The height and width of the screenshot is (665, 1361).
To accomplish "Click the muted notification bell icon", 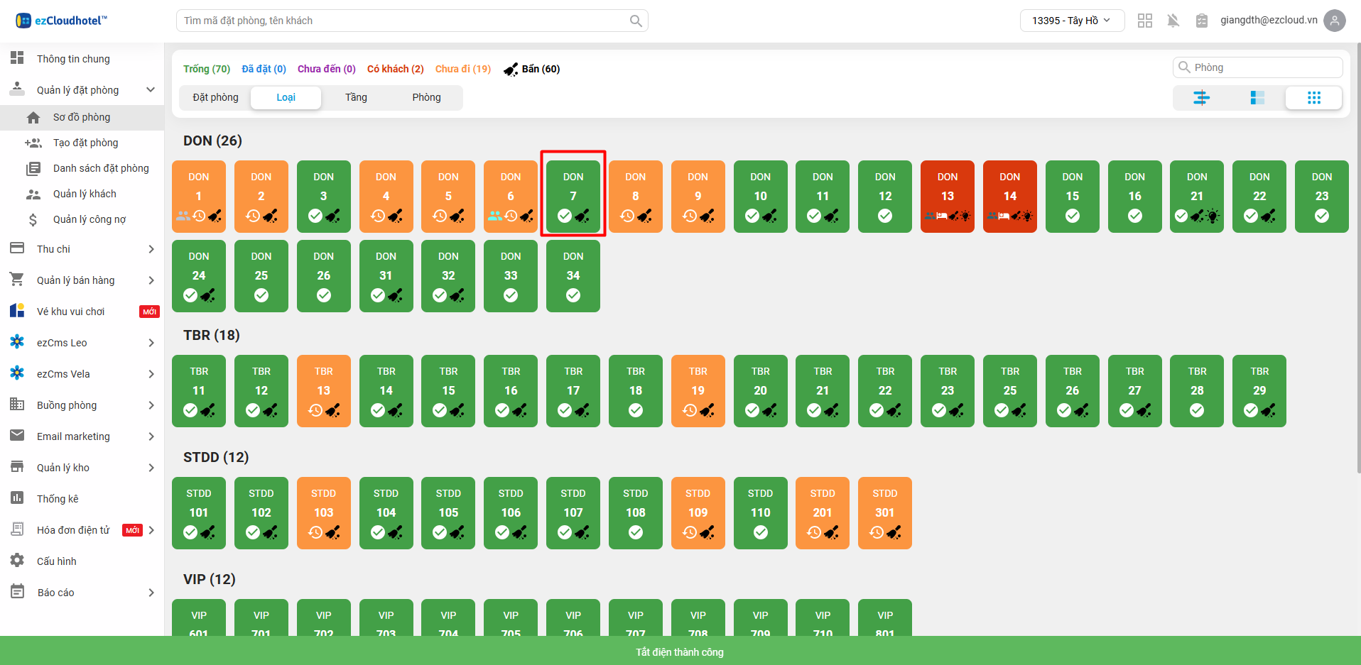I will (x=1173, y=21).
